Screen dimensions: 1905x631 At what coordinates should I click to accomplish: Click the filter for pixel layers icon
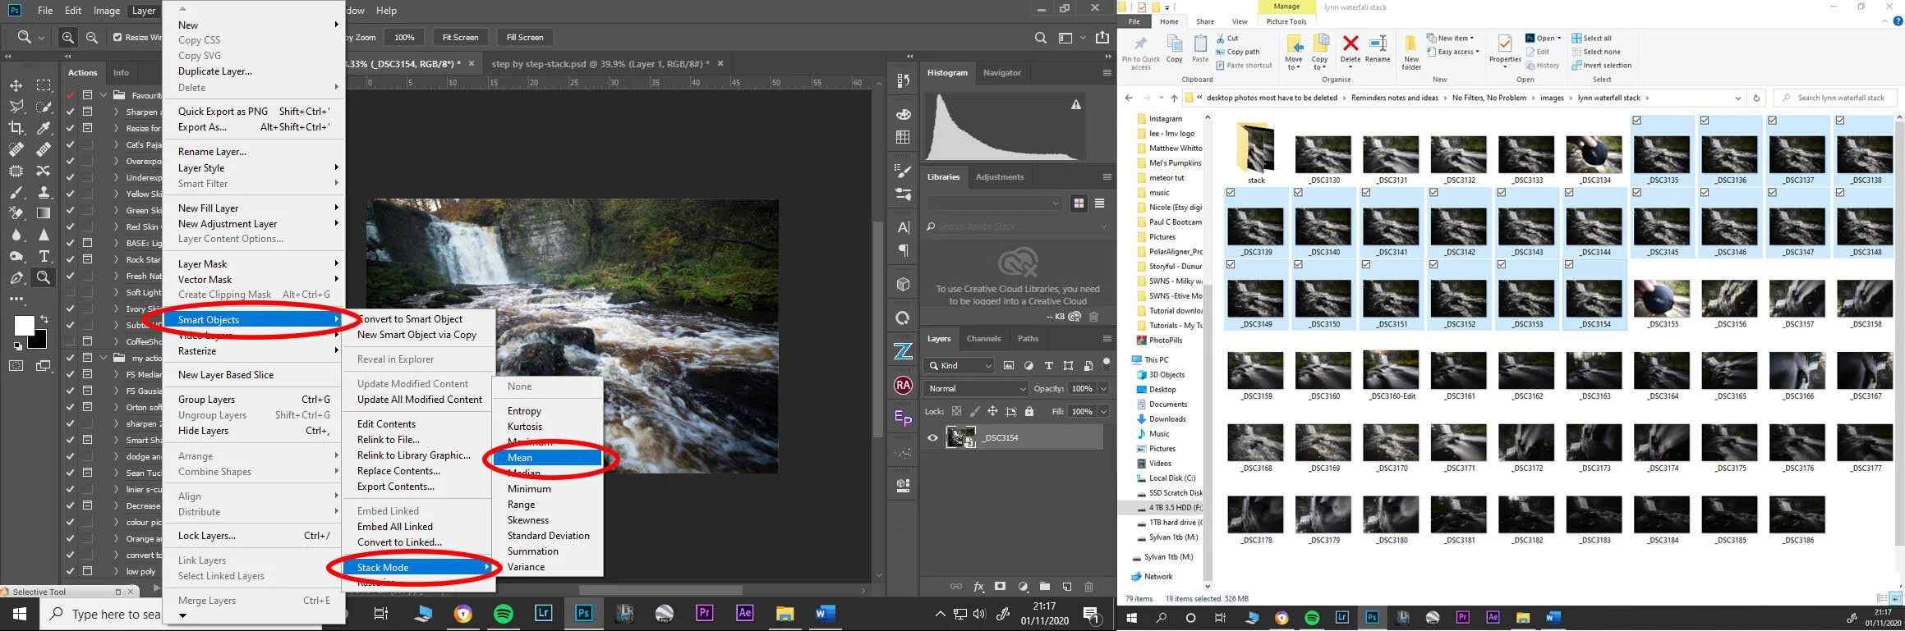tap(1009, 366)
